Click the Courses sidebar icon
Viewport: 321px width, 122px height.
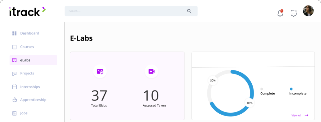click(14, 47)
